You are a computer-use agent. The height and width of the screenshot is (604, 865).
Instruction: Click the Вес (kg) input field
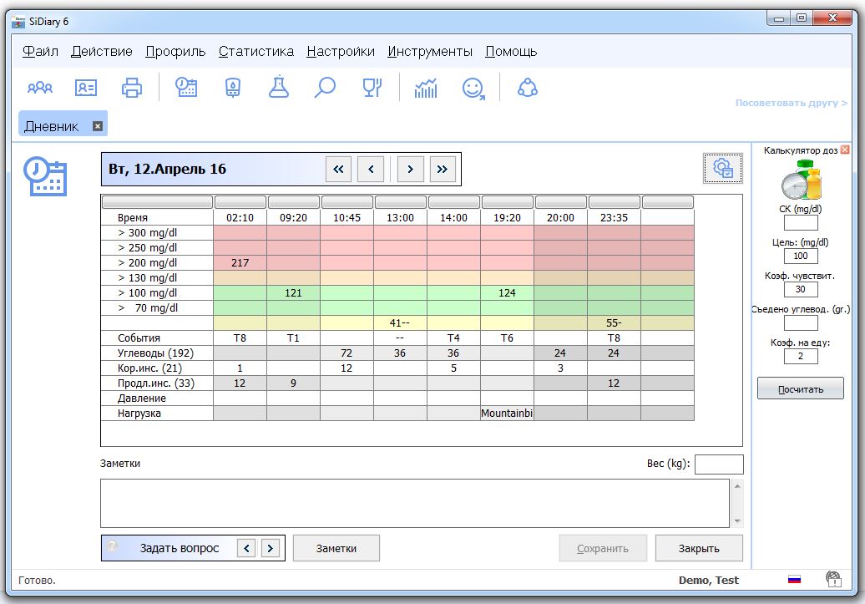click(718, 464)
